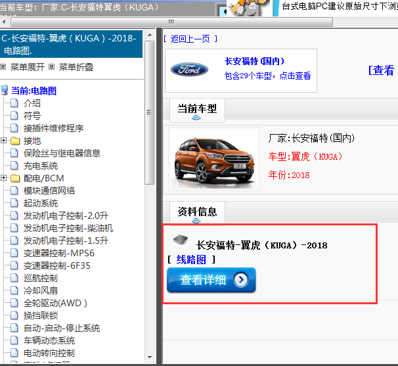Click the blue header C-长安福特-翼虎 电路图
Viewport: 398px width, 366px height.
click(x=71, y=44)
